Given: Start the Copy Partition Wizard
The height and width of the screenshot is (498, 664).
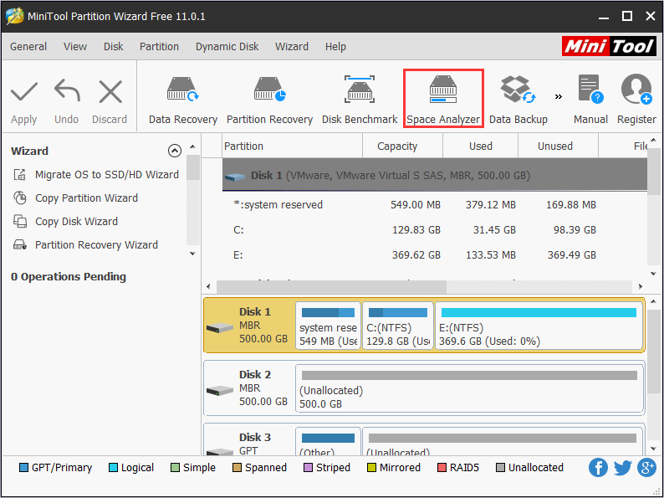Looking at the screenshot, I should point(75,198).
